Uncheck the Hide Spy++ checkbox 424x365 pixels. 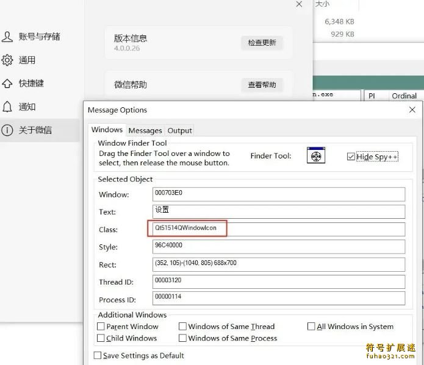point(351,157)
